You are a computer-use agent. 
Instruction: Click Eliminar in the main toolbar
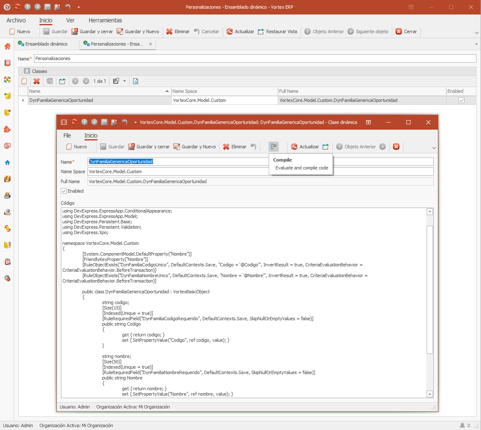point(178,31)
